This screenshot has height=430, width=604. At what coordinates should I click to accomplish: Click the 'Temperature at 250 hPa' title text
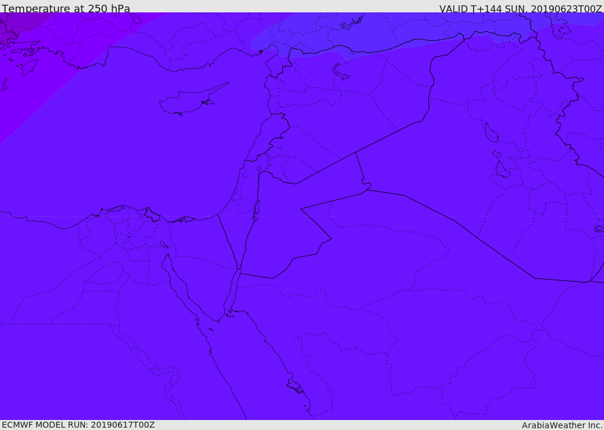[66, 8]
